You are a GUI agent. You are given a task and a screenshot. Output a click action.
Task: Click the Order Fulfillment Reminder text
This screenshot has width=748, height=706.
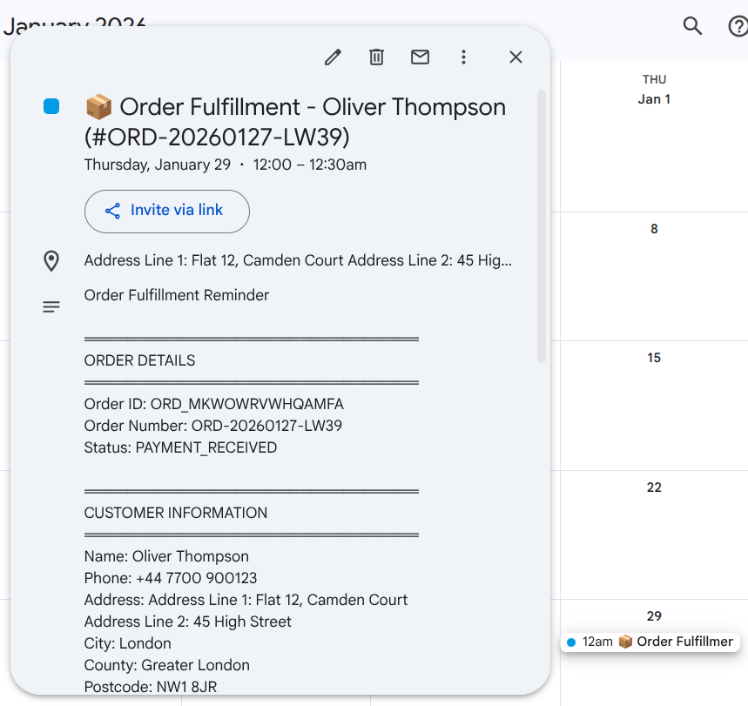[177, 295]
